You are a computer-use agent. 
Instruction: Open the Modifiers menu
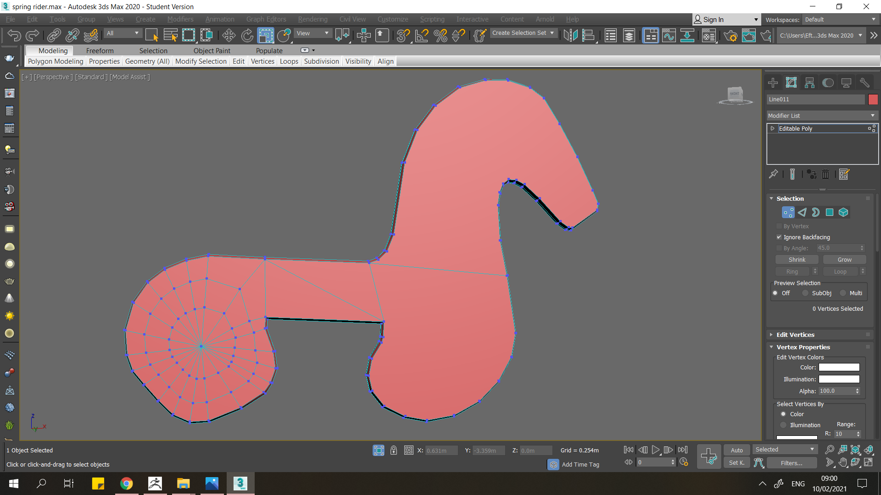pyautogui.click(x=180, y=19)
